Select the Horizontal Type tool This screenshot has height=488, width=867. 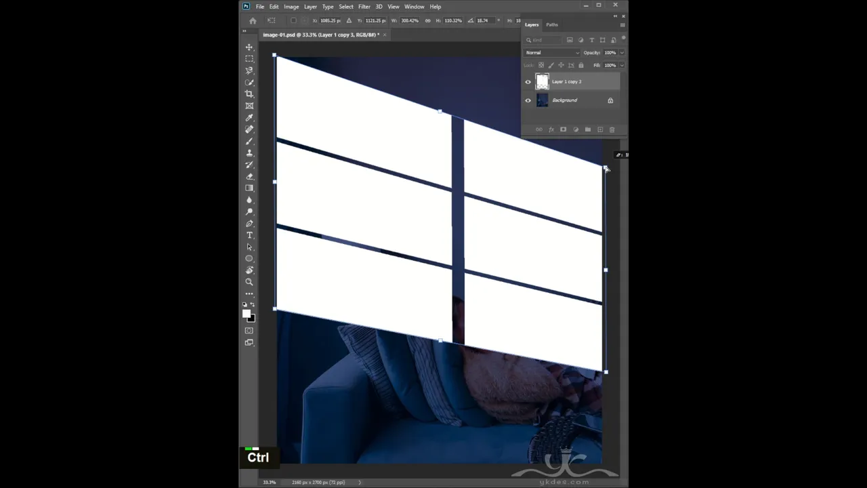click(x=249, y=235)
